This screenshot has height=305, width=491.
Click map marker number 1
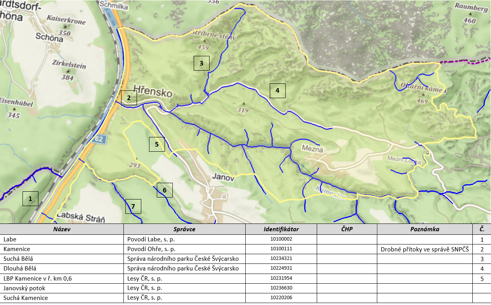(x=31, y=199)
